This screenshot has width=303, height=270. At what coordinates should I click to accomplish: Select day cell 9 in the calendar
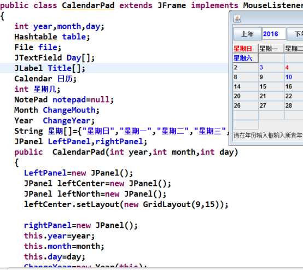coord(271,77)
